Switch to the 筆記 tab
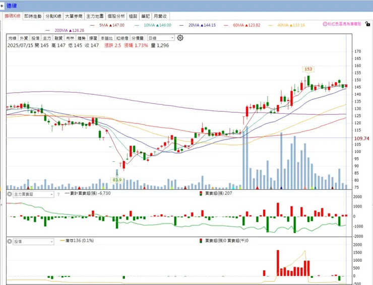 tap(145, 16)
